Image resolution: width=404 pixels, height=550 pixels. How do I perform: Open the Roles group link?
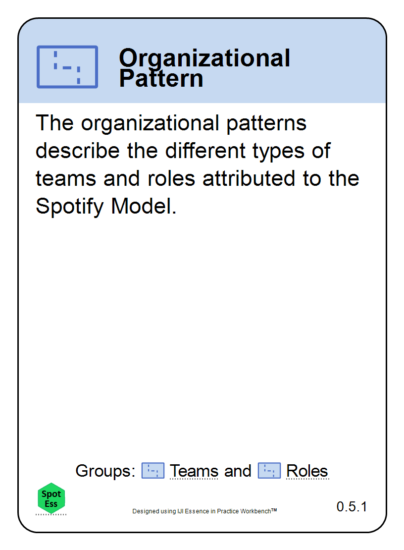point(307,471)
